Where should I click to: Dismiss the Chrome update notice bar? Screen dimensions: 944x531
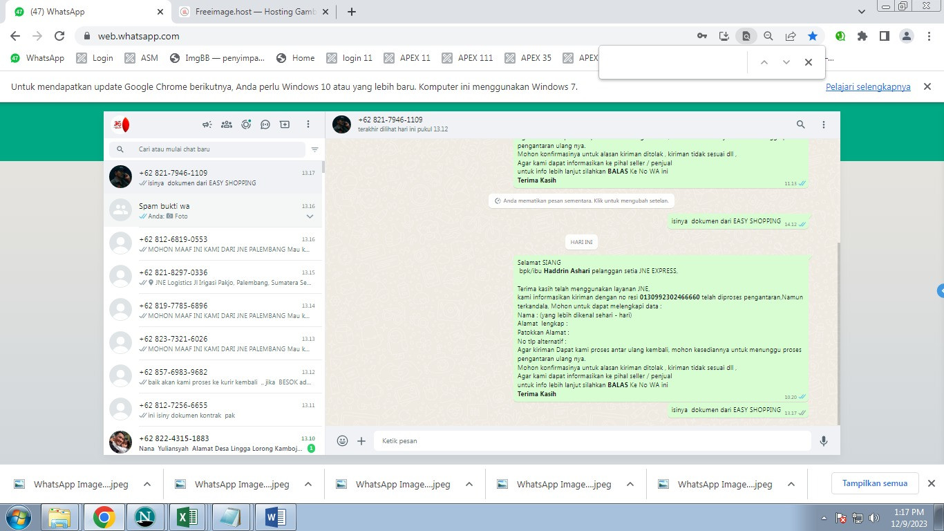coord(928,86)
